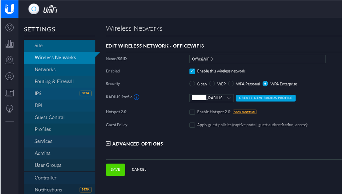The image size is (342, 194).
Task: Select WPA Personal security option
Action: coord(231,84)
